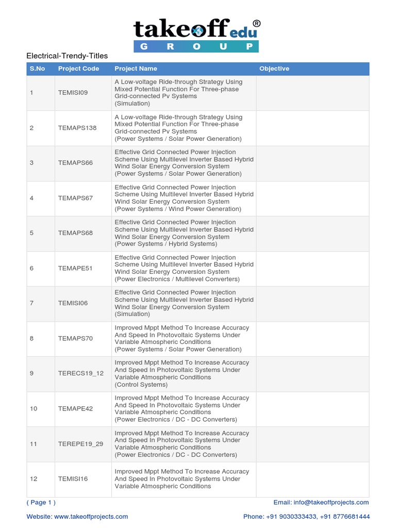Open the www.takeoffprojects.com website link

point(91,516)
